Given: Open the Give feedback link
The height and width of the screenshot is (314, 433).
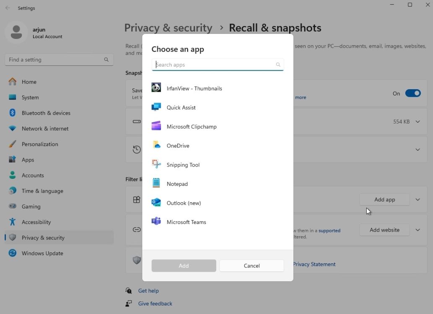Looking at the screenshot, I should point(155,304).
